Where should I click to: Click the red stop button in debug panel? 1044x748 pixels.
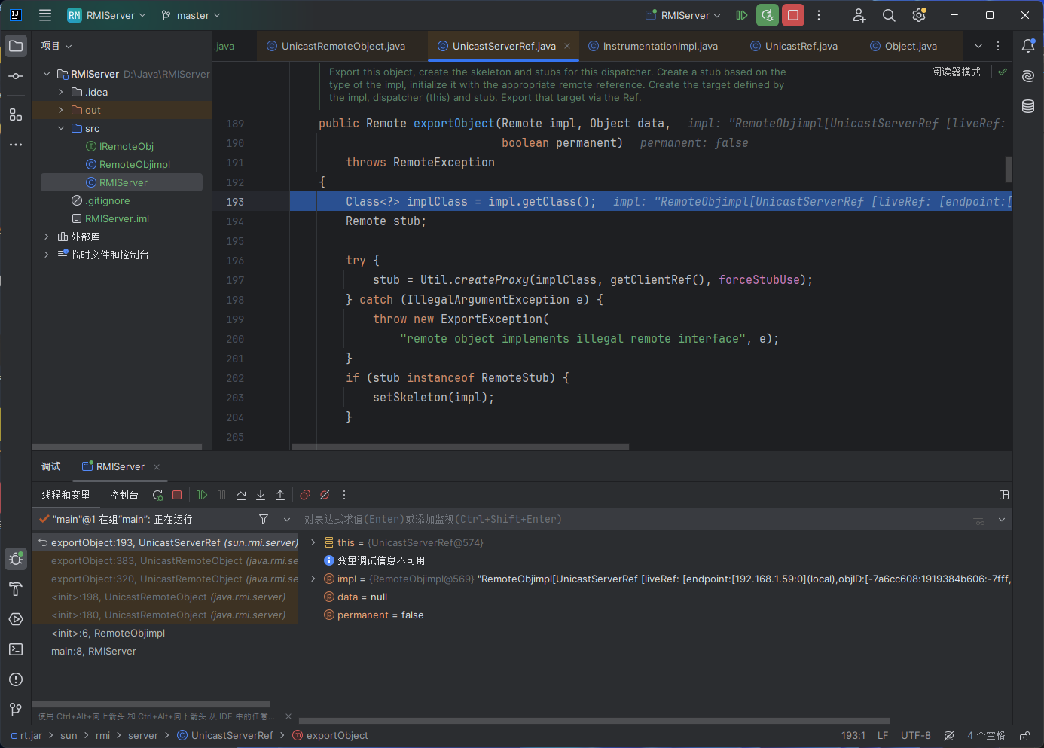point(177,495)
